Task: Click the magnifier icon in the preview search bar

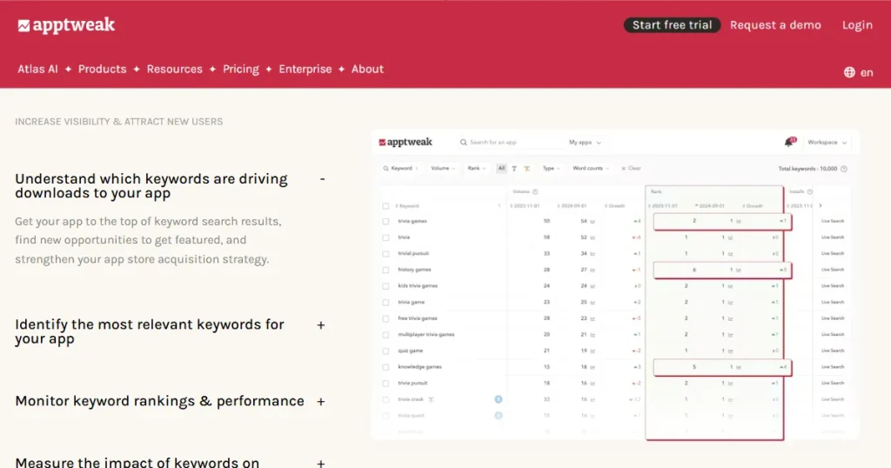Action: tap(464, 143)
